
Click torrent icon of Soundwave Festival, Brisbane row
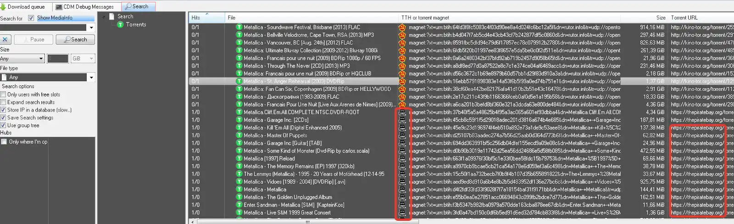pos(239,27)
